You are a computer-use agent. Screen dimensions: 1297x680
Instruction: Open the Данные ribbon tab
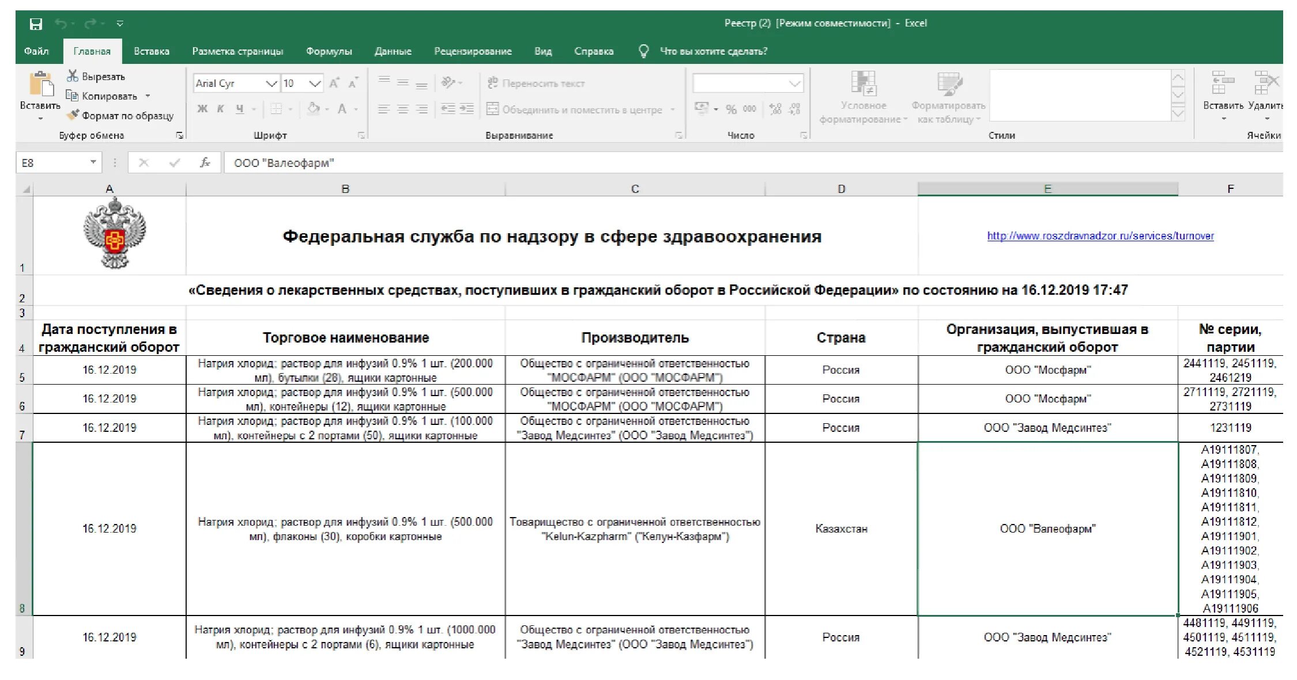point(393,51)
